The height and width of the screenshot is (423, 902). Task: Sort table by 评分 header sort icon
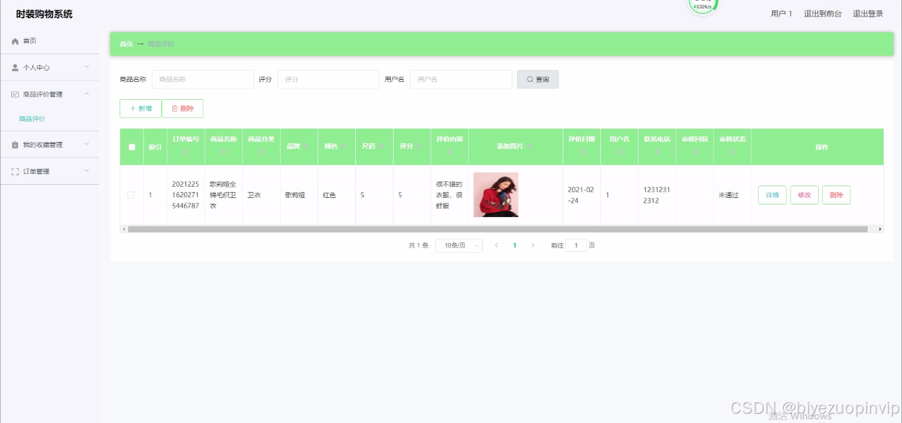click(419, 146)
